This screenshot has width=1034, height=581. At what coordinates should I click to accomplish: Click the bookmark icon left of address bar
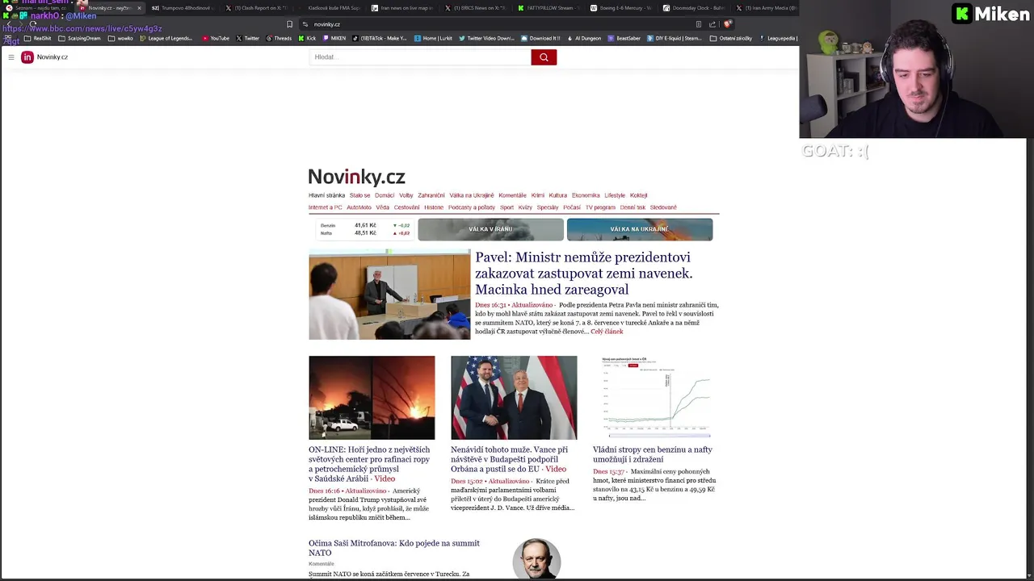coord(289,24)
